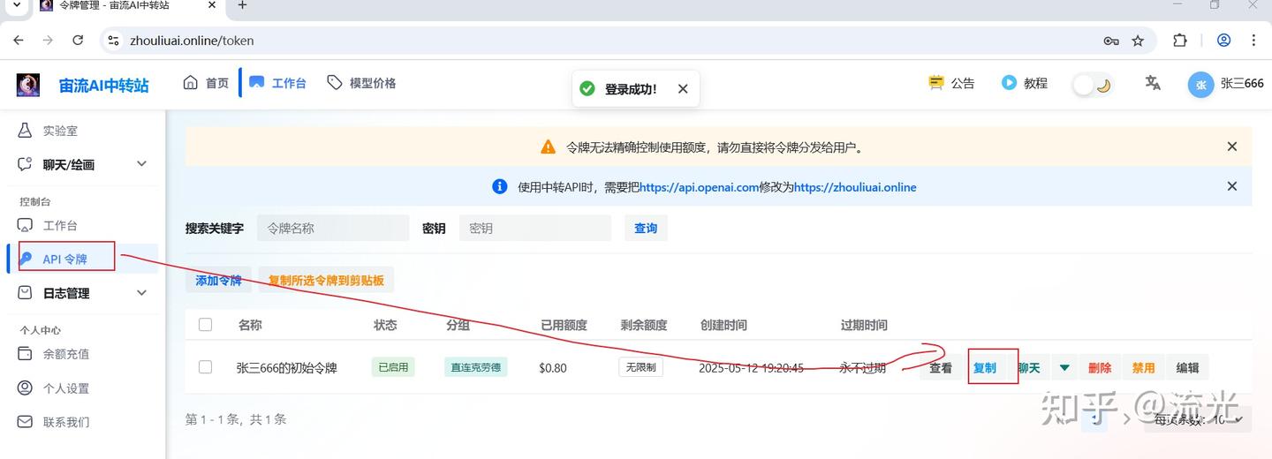Bookmark this page with the star

coord(1138,41)
